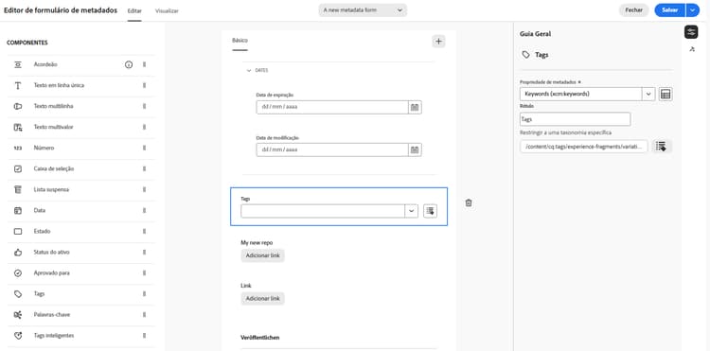Screen dimensions: 710x351
Task: Select the Tags inteligentes component icon
Action: pyautogui.click(x=18, y=336)
